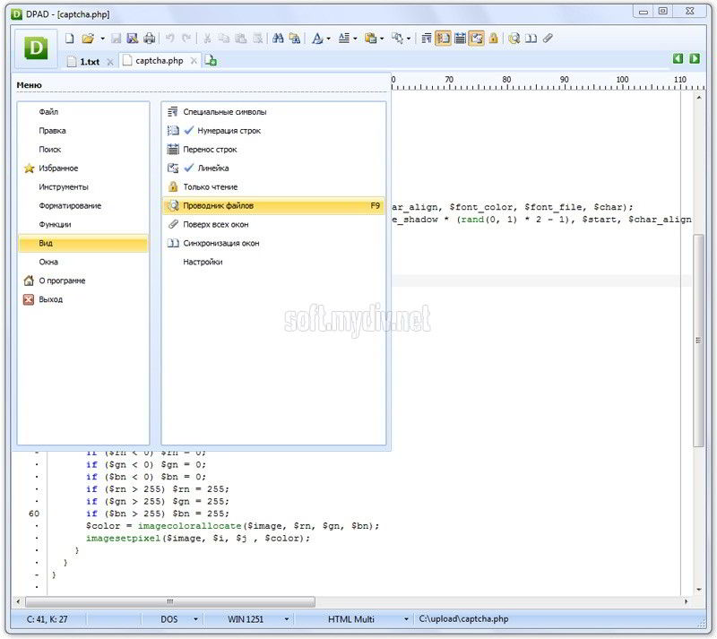Click the binoculars Find icon
The image size is (717, 639).
278,39
